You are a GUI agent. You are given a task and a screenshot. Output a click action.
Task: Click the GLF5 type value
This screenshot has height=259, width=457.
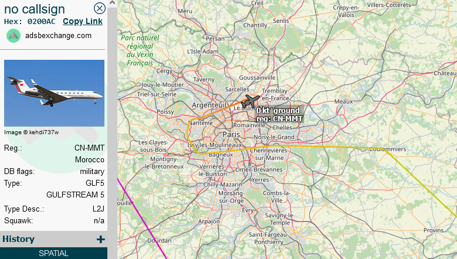point(94,183)
